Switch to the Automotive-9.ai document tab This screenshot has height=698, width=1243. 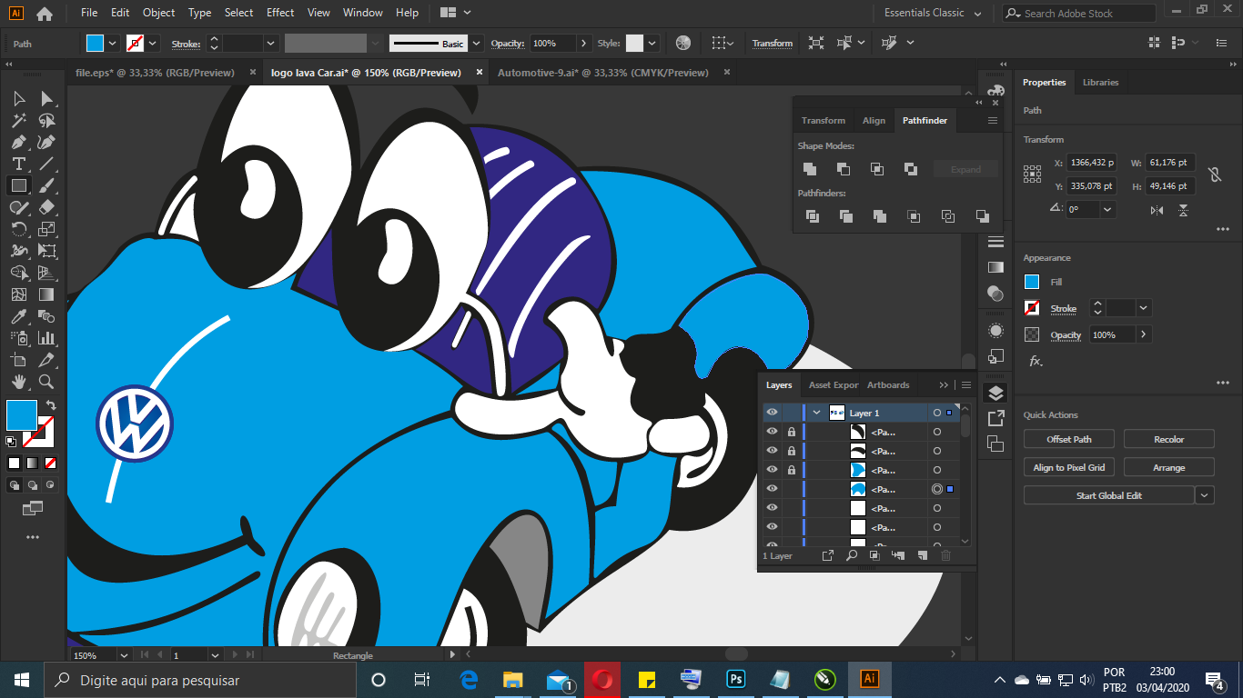(602, 73)
